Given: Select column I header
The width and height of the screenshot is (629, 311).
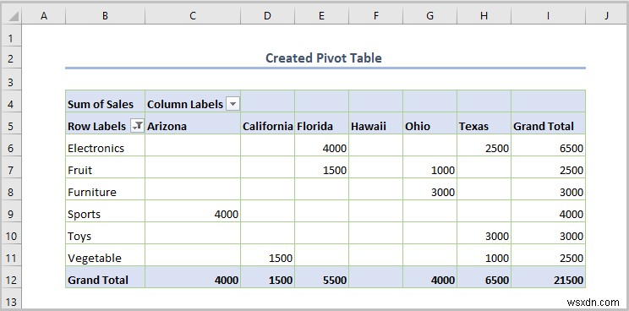Looking at the screenshot, I should [x=548, y=15].
